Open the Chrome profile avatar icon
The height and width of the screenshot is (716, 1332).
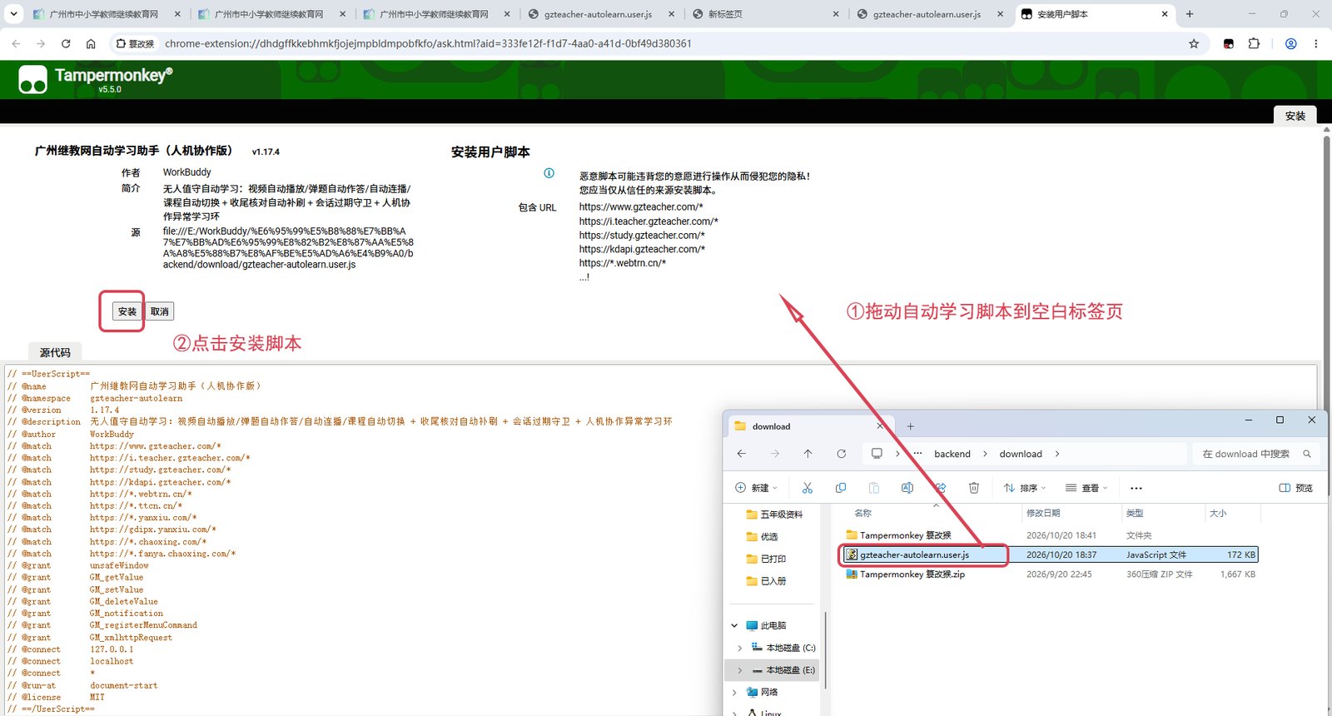[1291, 43]
